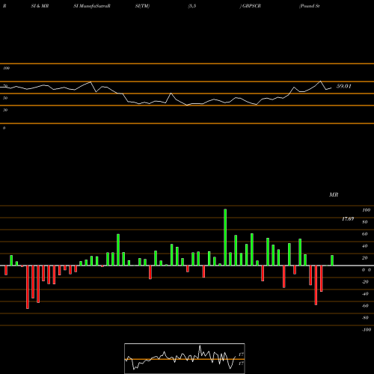The image size is (374, 374).
Task: Click the 'SI MunafaSutraR' header text
Action: 92,6
